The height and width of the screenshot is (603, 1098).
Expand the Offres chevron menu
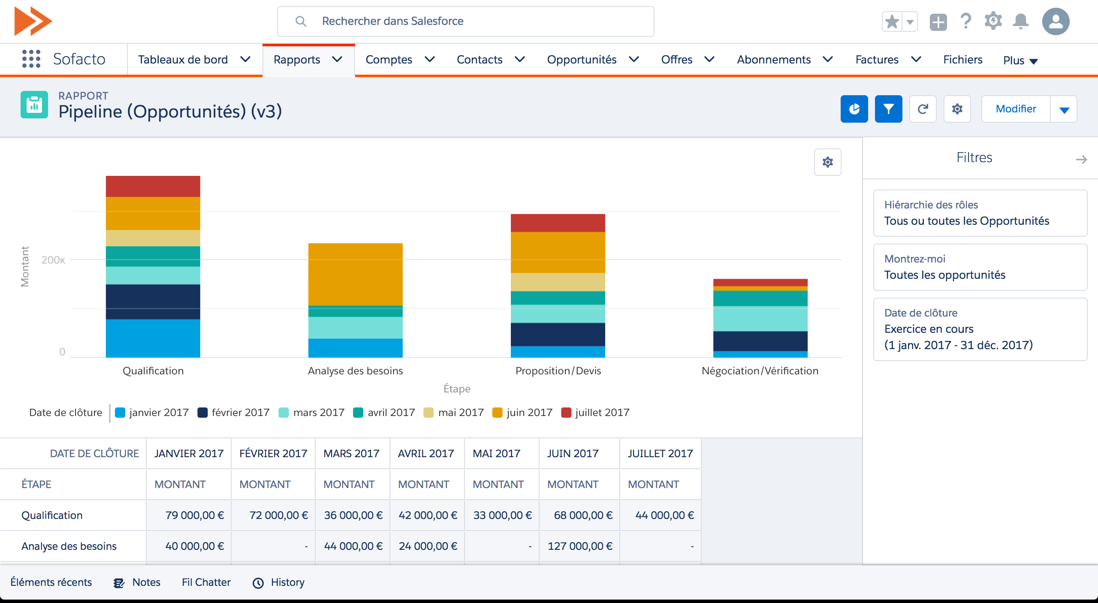pos(709,59)
